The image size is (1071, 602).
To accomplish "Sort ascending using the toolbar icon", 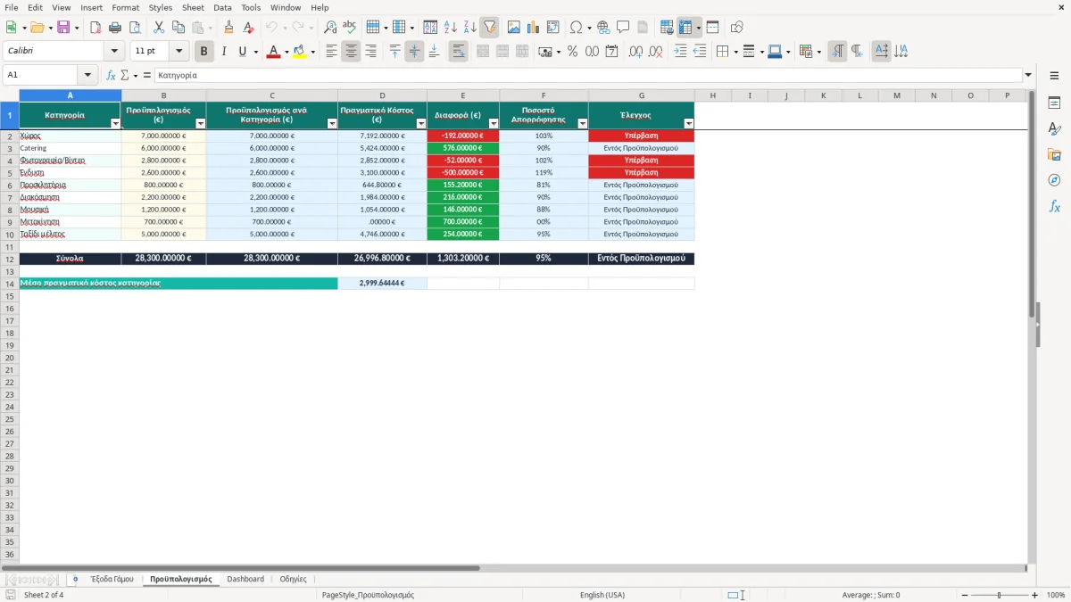I will (x=451, y=28).
